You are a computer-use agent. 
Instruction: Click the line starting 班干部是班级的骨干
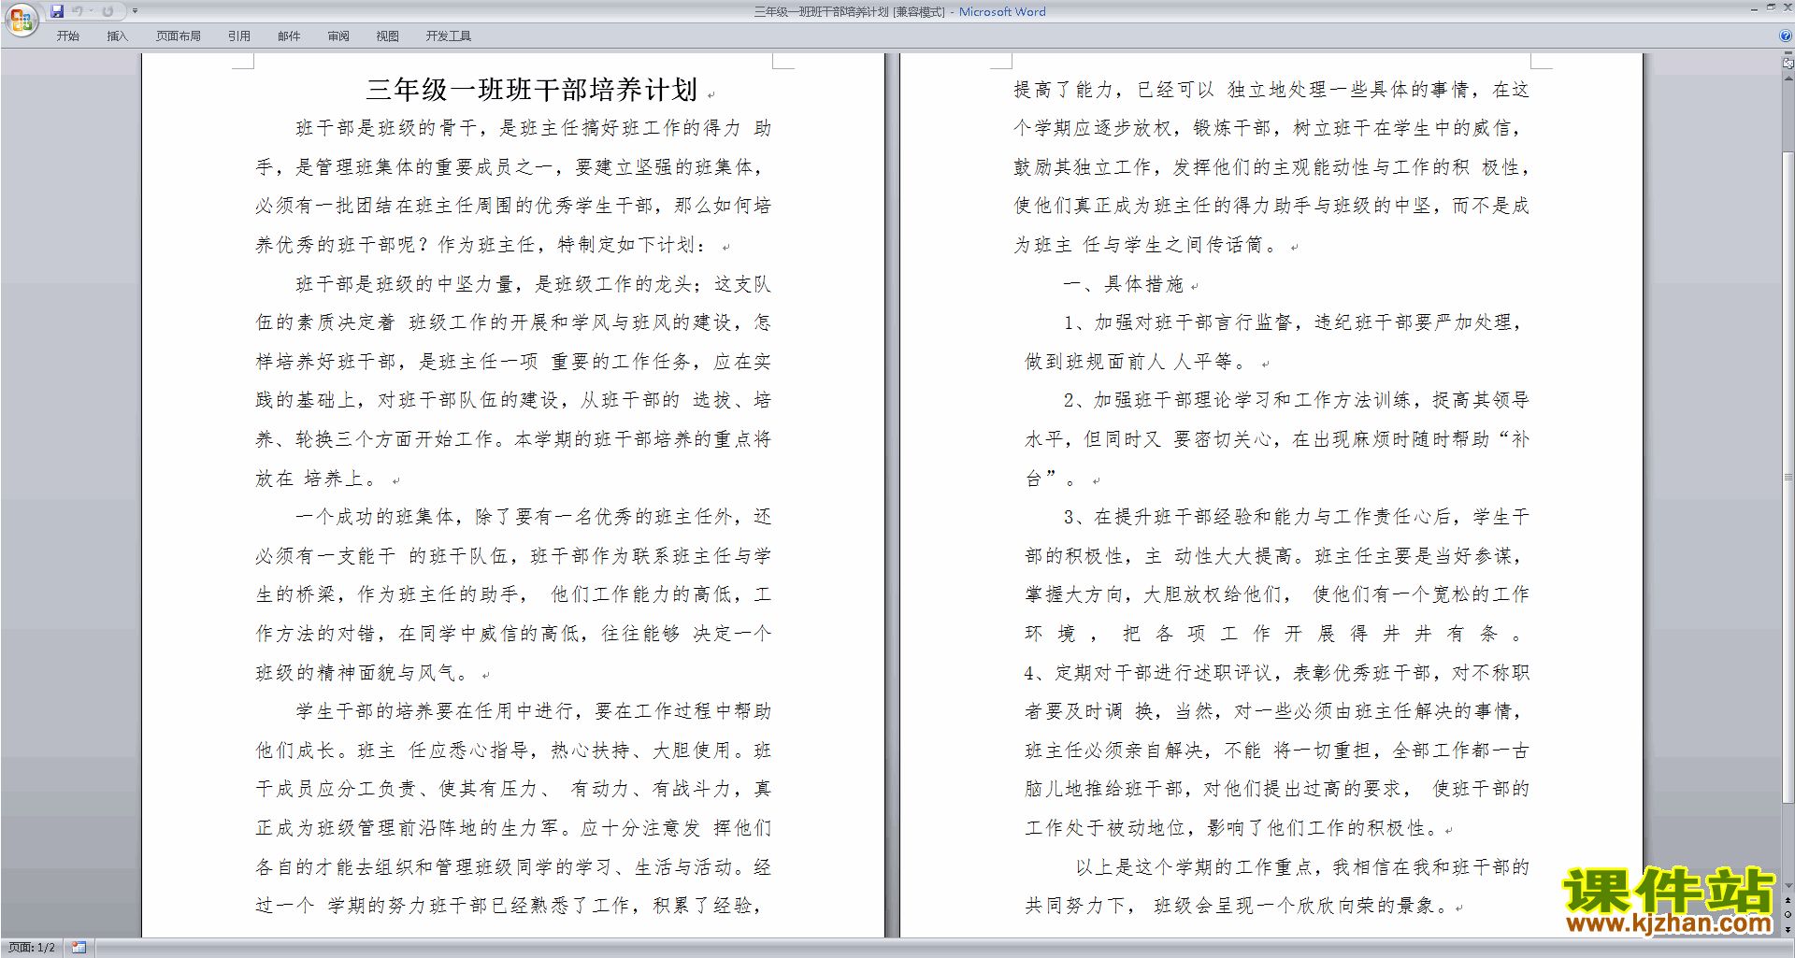click(x=533, y=128)
